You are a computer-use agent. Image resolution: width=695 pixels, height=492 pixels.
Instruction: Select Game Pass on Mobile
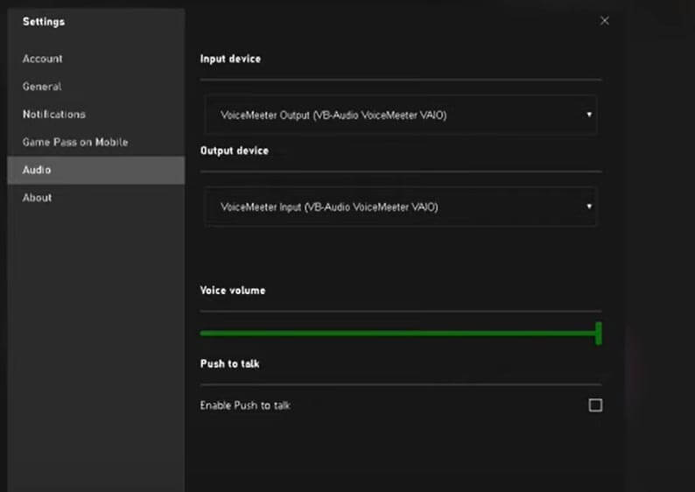[x=75, y=142]
